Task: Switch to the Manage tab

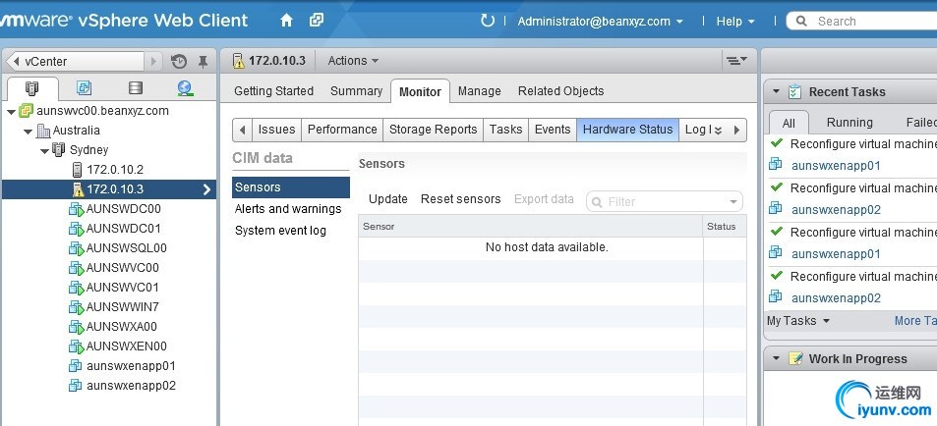Action: [x=479, y=91]
